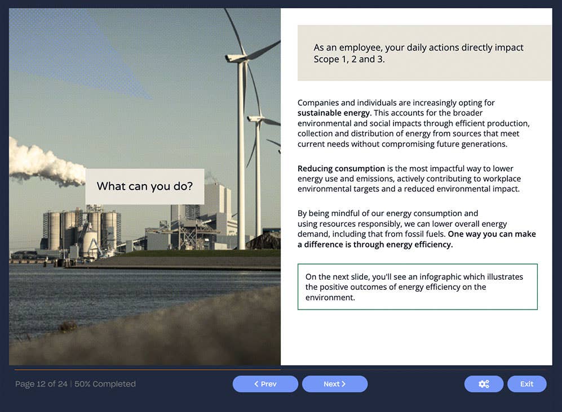Screen dimensions: 562x412
Task: Open course preferences via the cogwheels button
Action: point(484,384)
